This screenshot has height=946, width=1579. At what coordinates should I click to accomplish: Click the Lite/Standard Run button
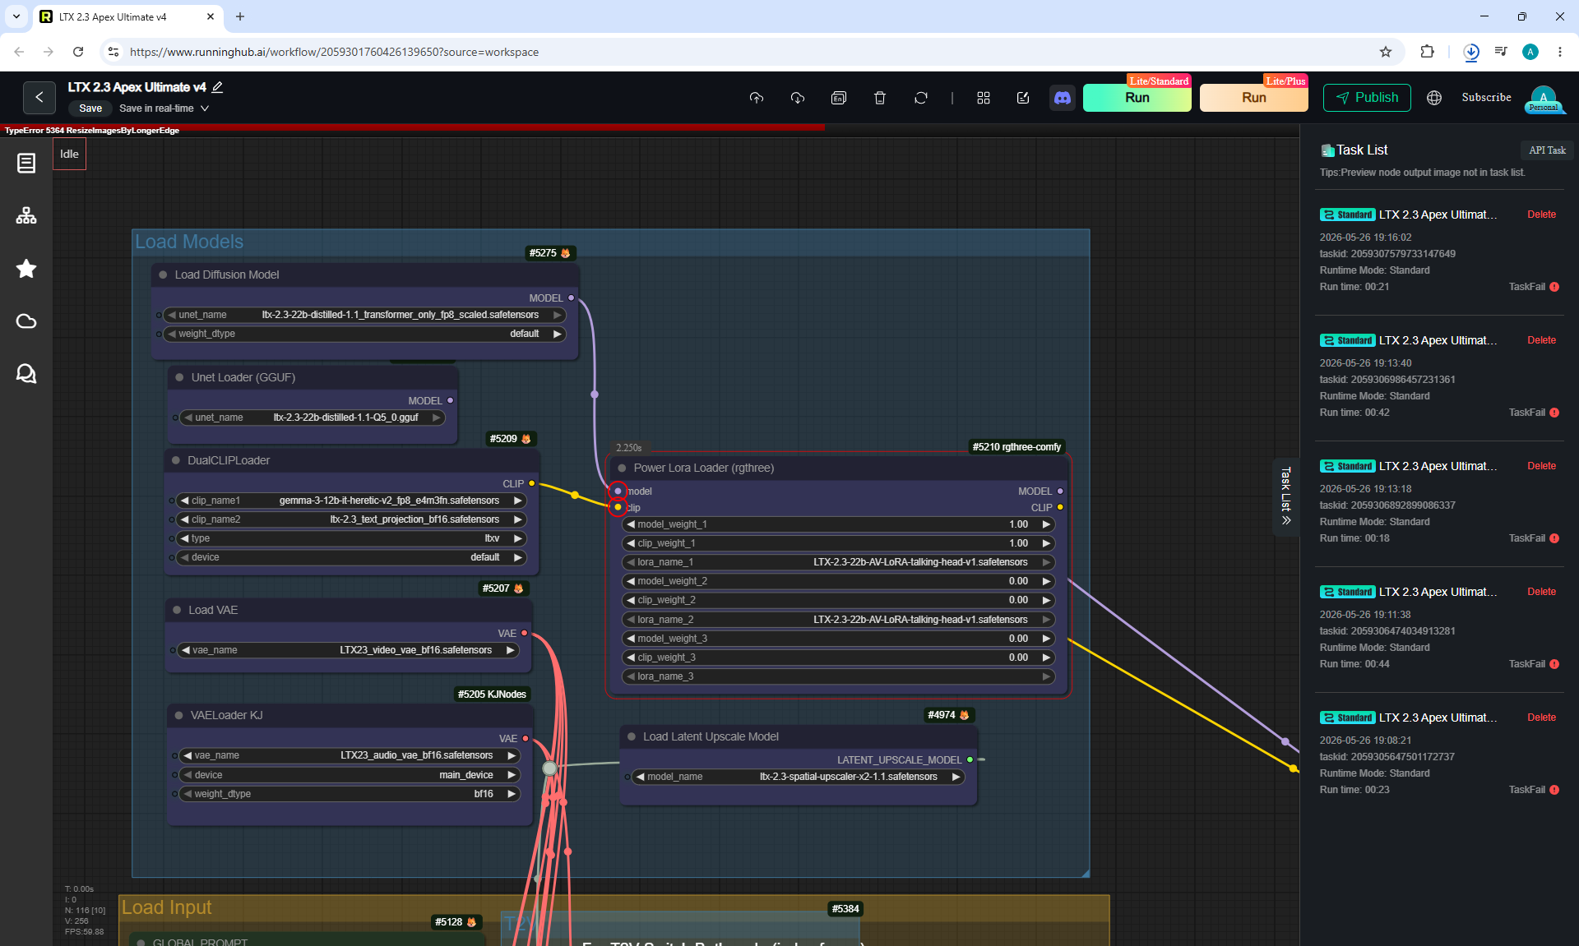[1137, 98]
